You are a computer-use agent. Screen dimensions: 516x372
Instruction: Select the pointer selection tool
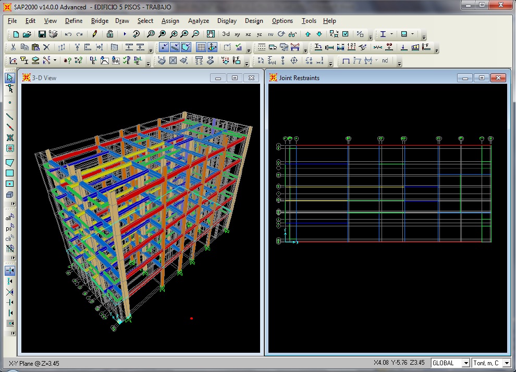pyautogui.click(x=10, y=78)
